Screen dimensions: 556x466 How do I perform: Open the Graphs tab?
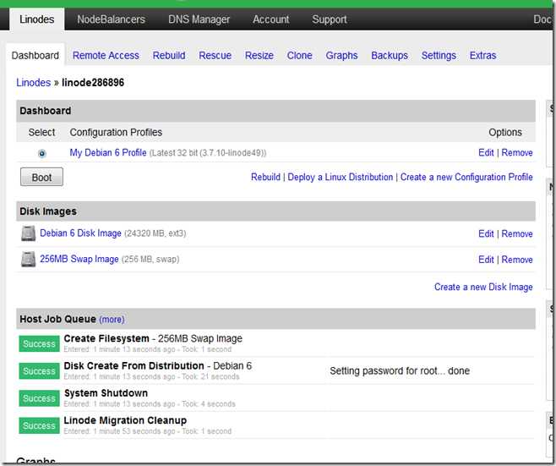(x=341, y=55)
